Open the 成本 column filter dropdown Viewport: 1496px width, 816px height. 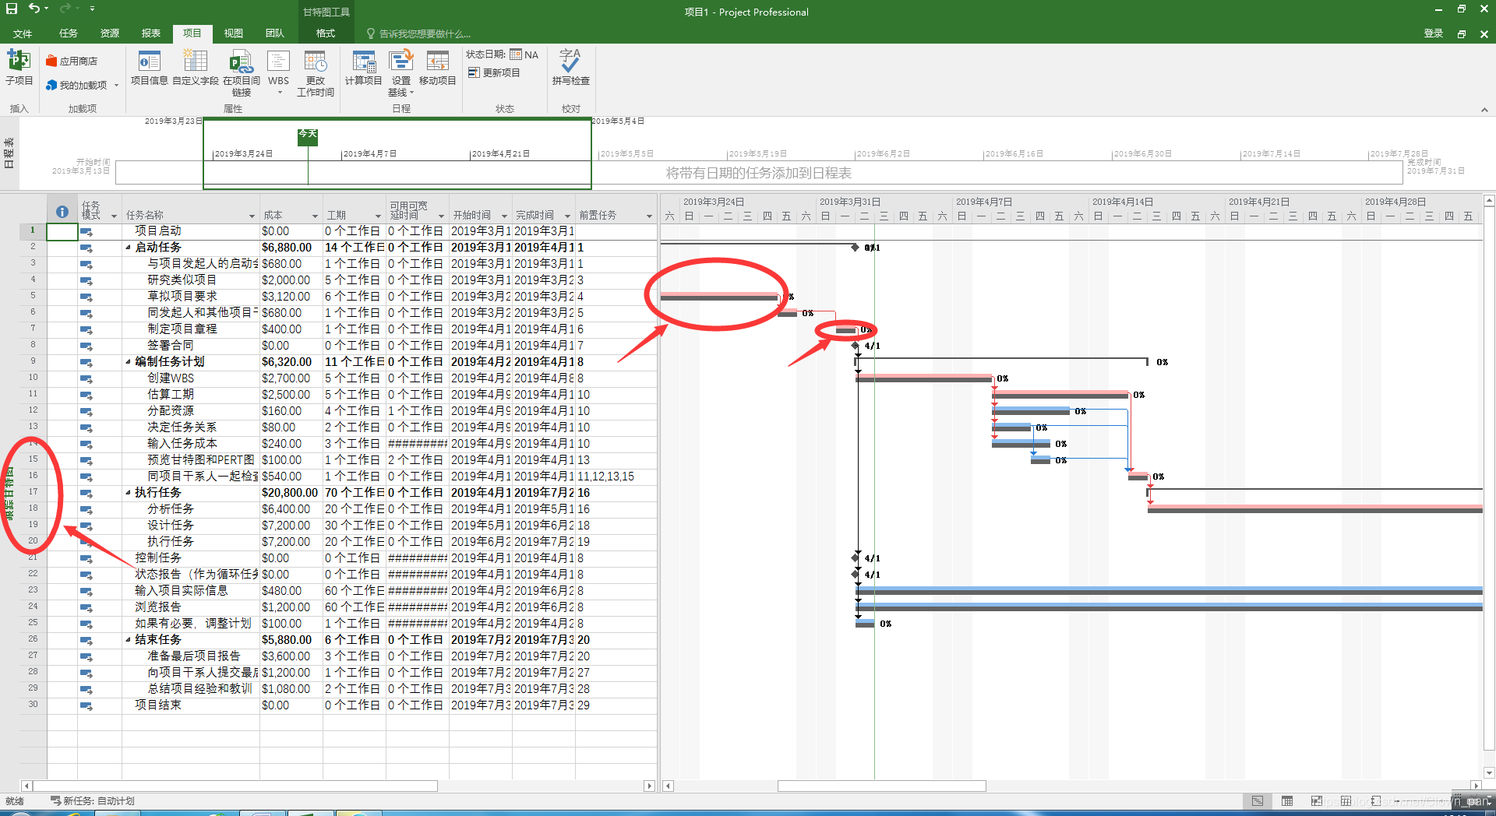(x=315, y=216)
